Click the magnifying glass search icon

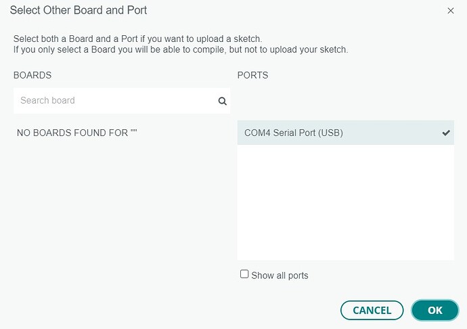coord(222,101)
